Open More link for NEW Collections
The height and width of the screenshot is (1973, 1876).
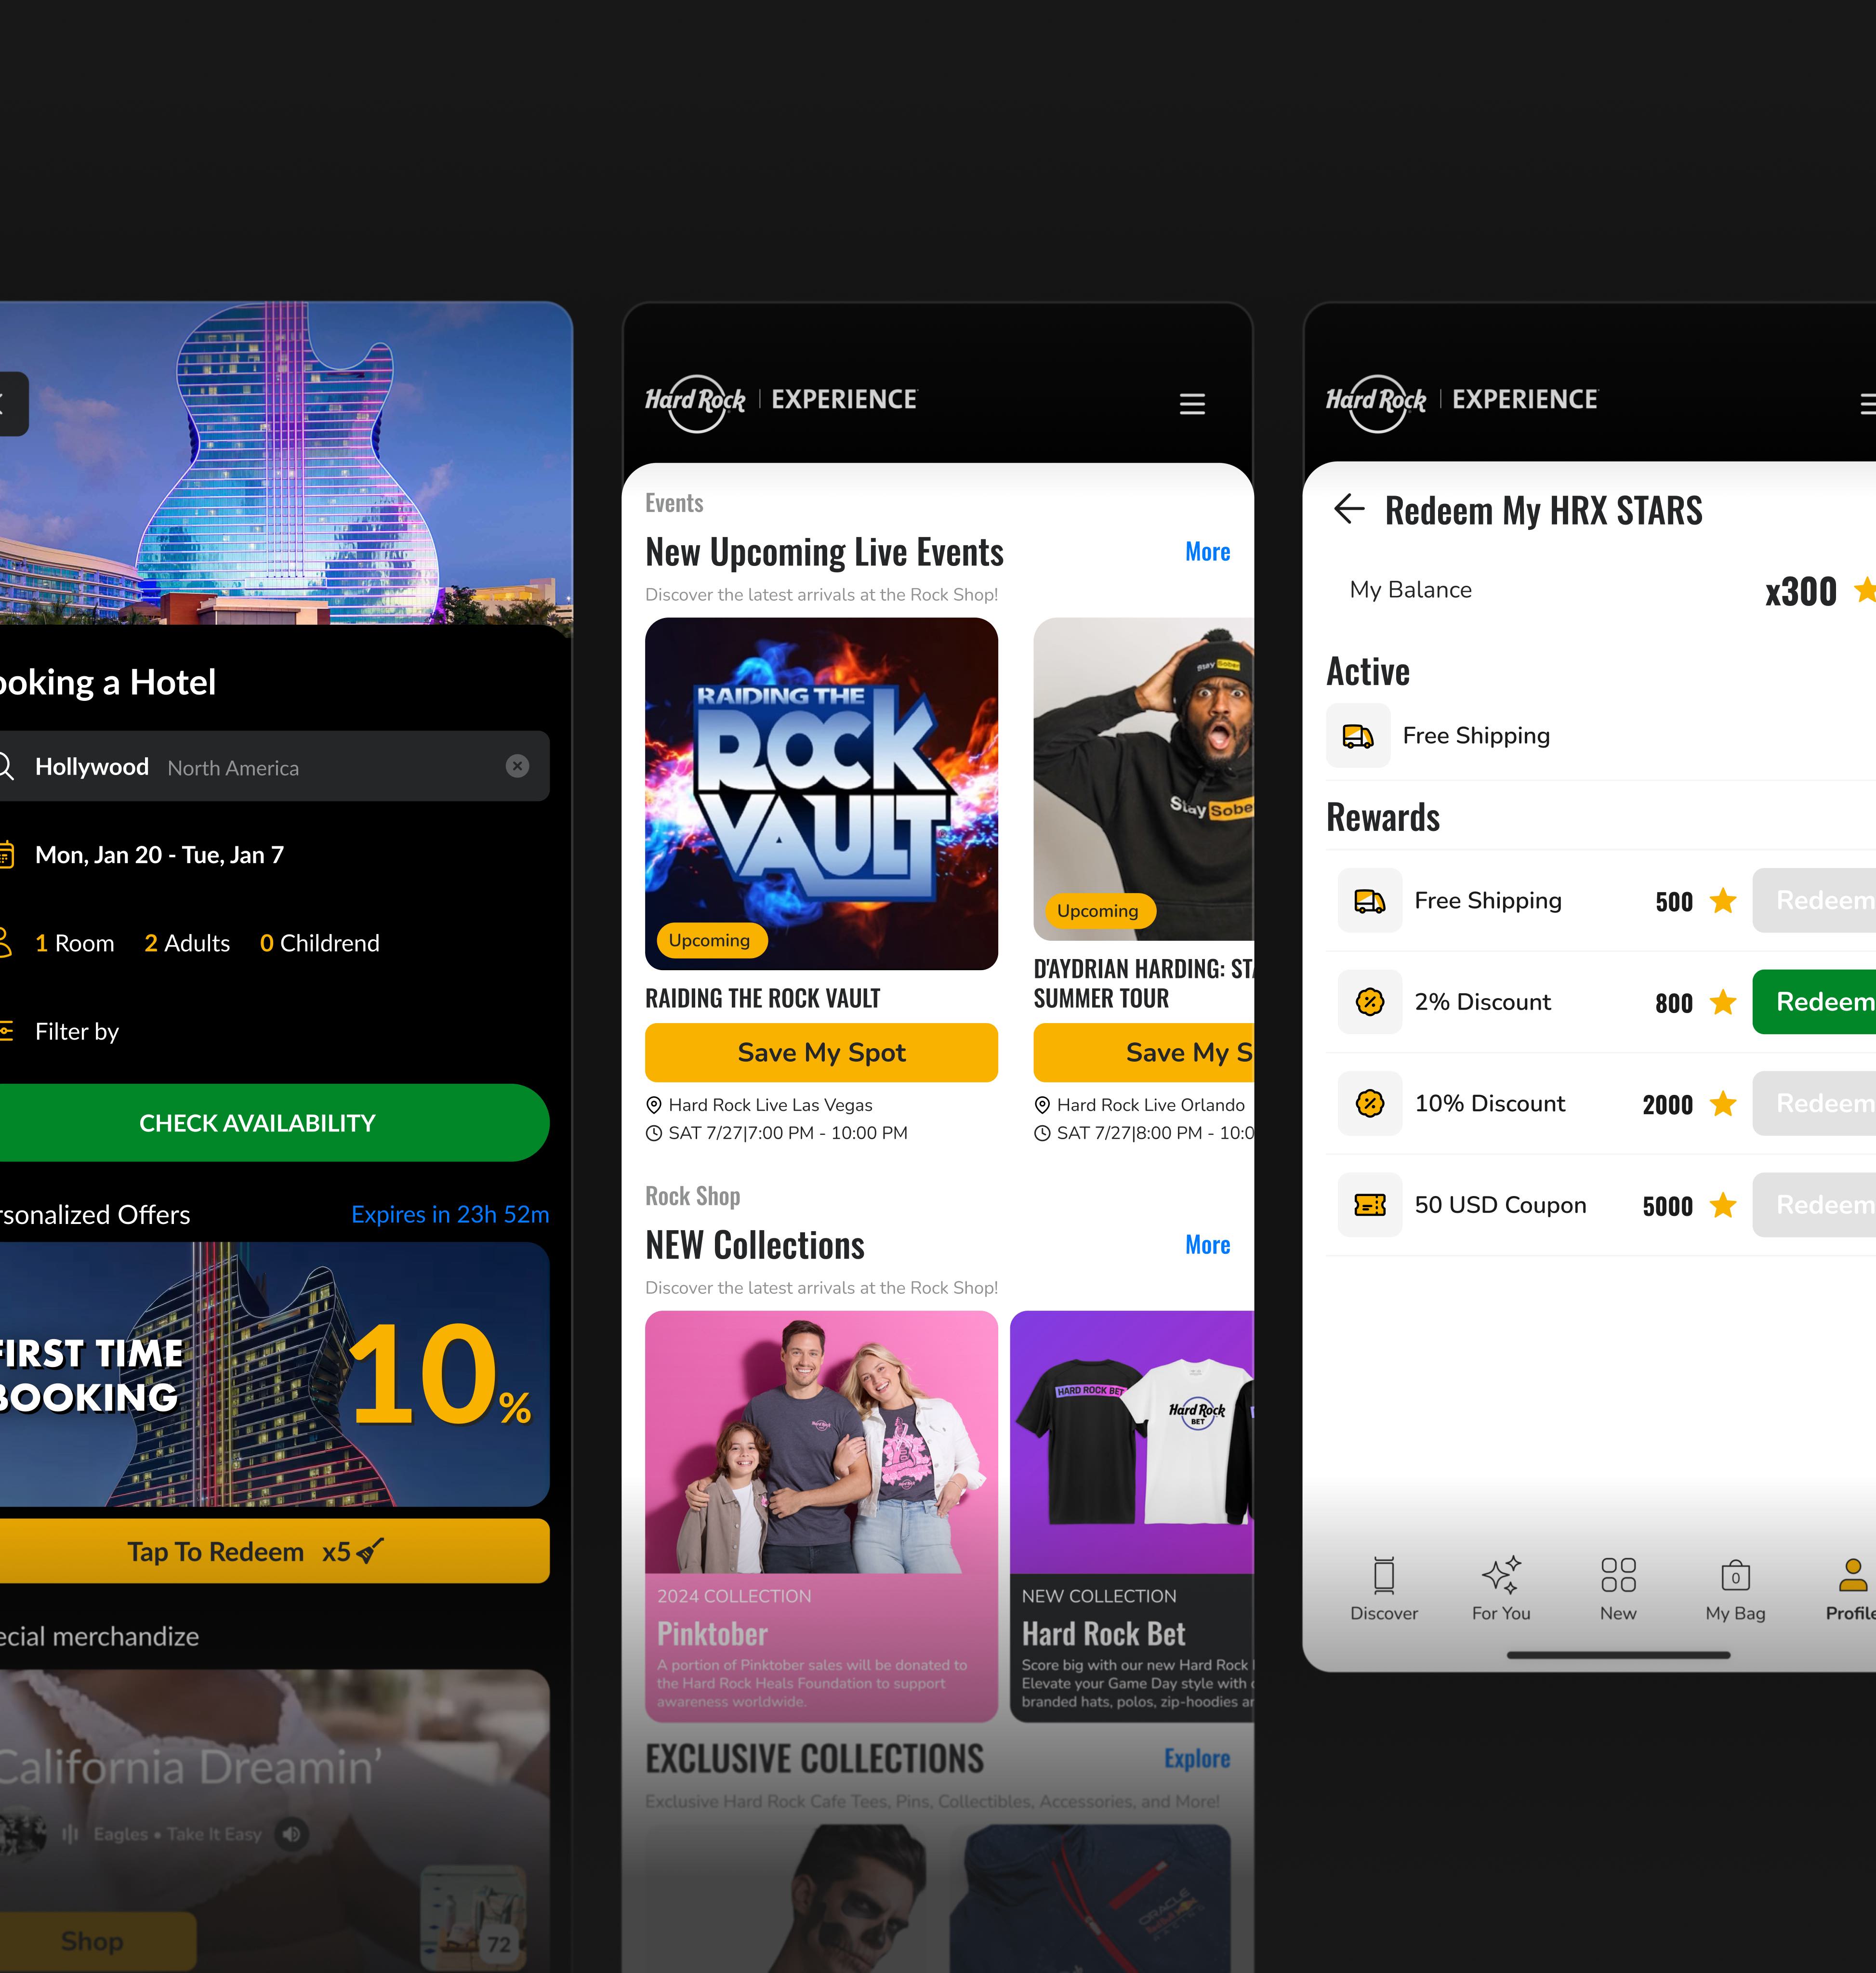[1207, 1245]
